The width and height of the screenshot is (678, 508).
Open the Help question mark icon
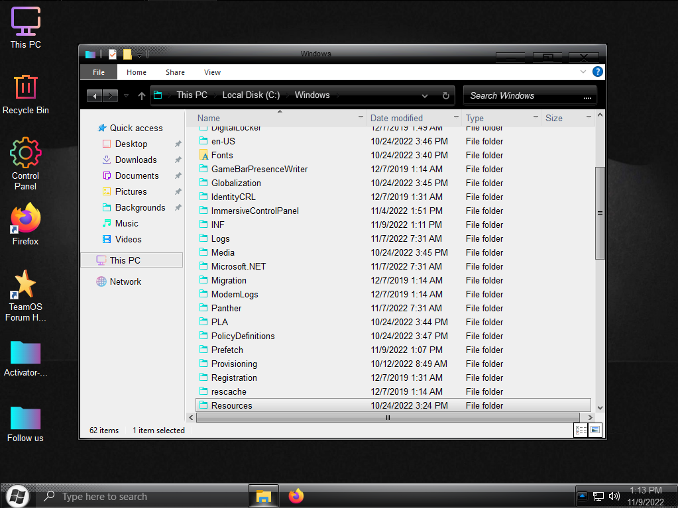597,72
